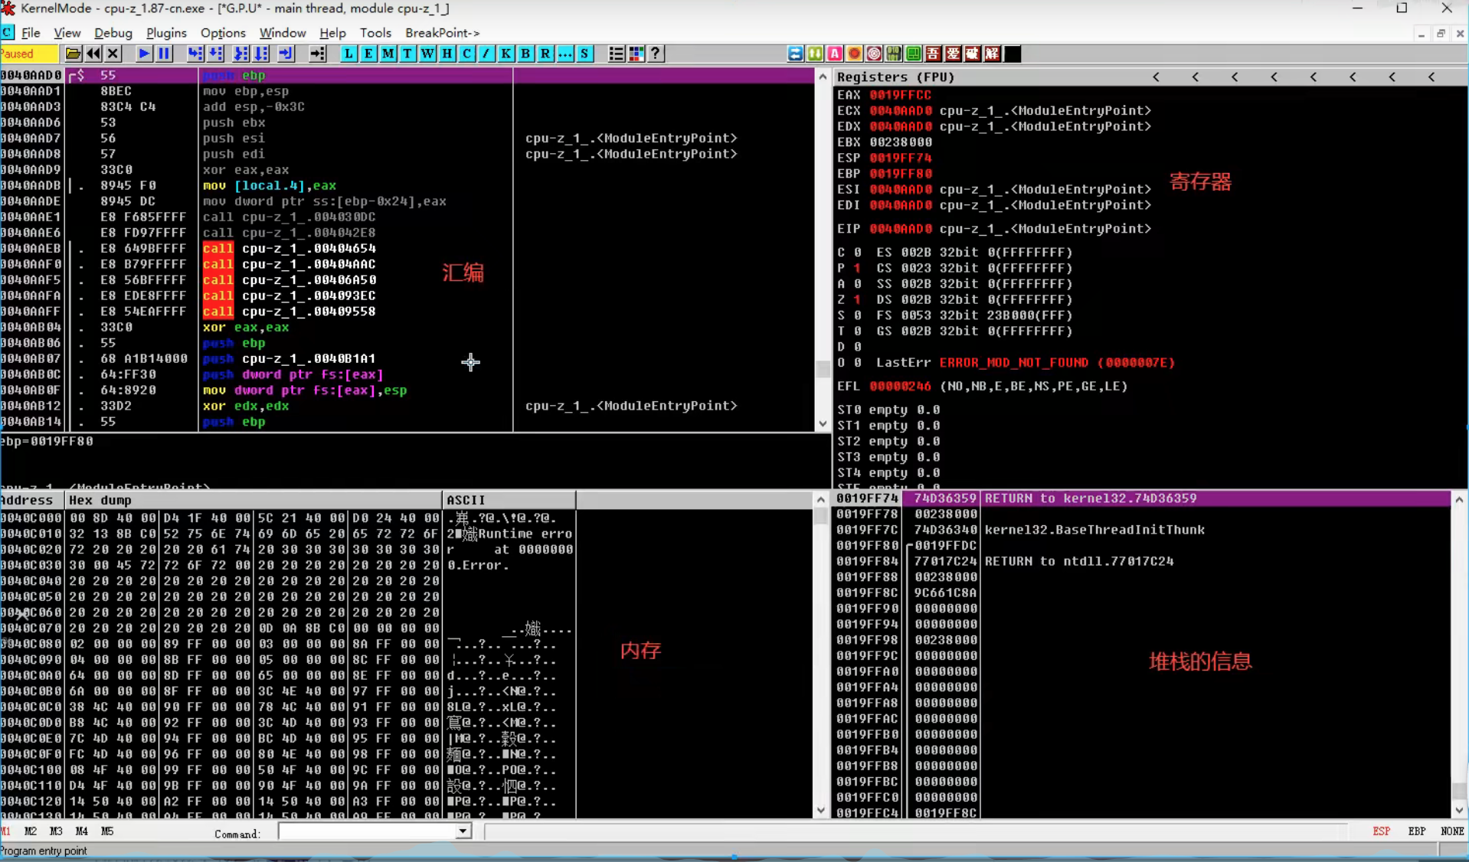Click the last left-arrow in Registers header
1469x862 pixels.
(1431, 77)
